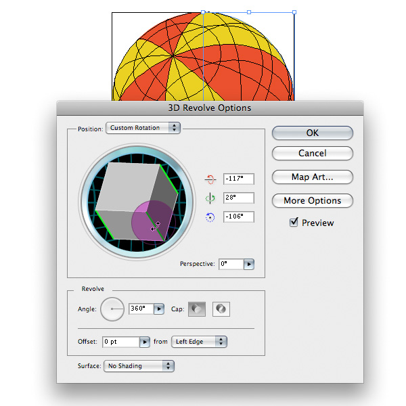Click the Cancel button
The width and height of the screenshot is (406, 406).
point(312,154)
